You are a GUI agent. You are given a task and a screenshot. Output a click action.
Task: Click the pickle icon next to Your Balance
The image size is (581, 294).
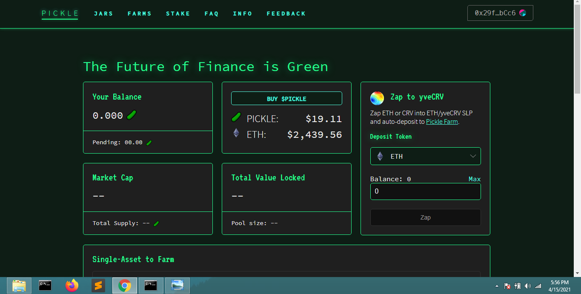(131, 114)
